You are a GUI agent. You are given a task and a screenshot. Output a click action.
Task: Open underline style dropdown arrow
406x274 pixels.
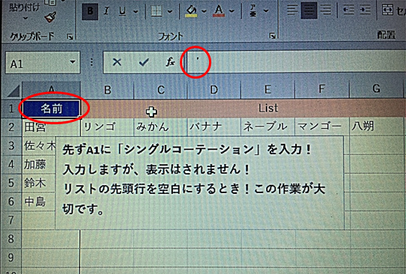pos(136,11)
